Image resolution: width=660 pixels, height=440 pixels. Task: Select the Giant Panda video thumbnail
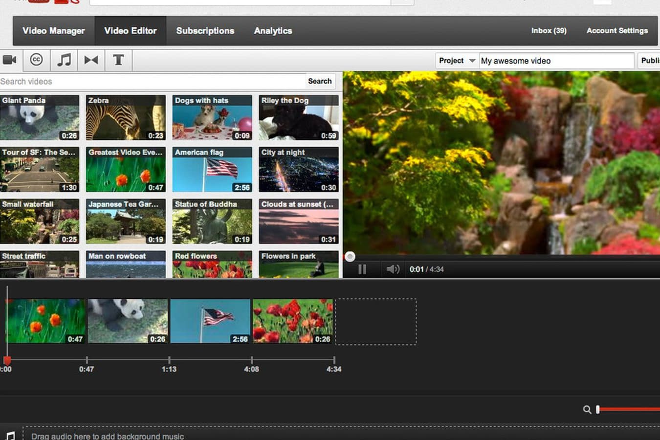click(x=40, y=118)
